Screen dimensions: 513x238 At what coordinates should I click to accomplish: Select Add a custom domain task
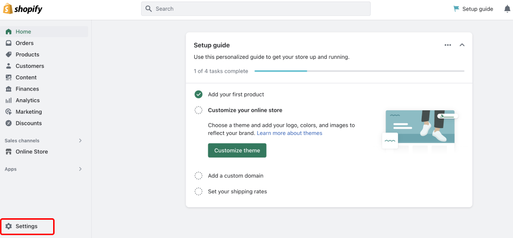click(236, 176)
